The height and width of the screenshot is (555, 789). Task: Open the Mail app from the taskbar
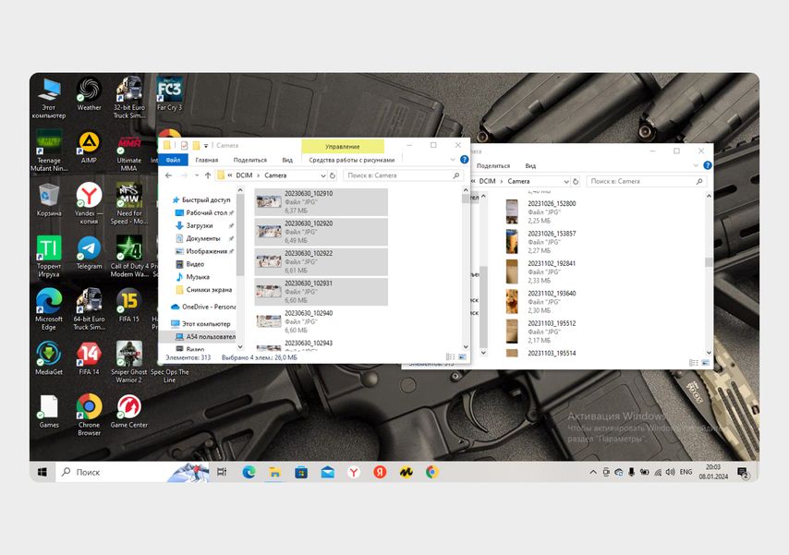[x=328, y=472]
